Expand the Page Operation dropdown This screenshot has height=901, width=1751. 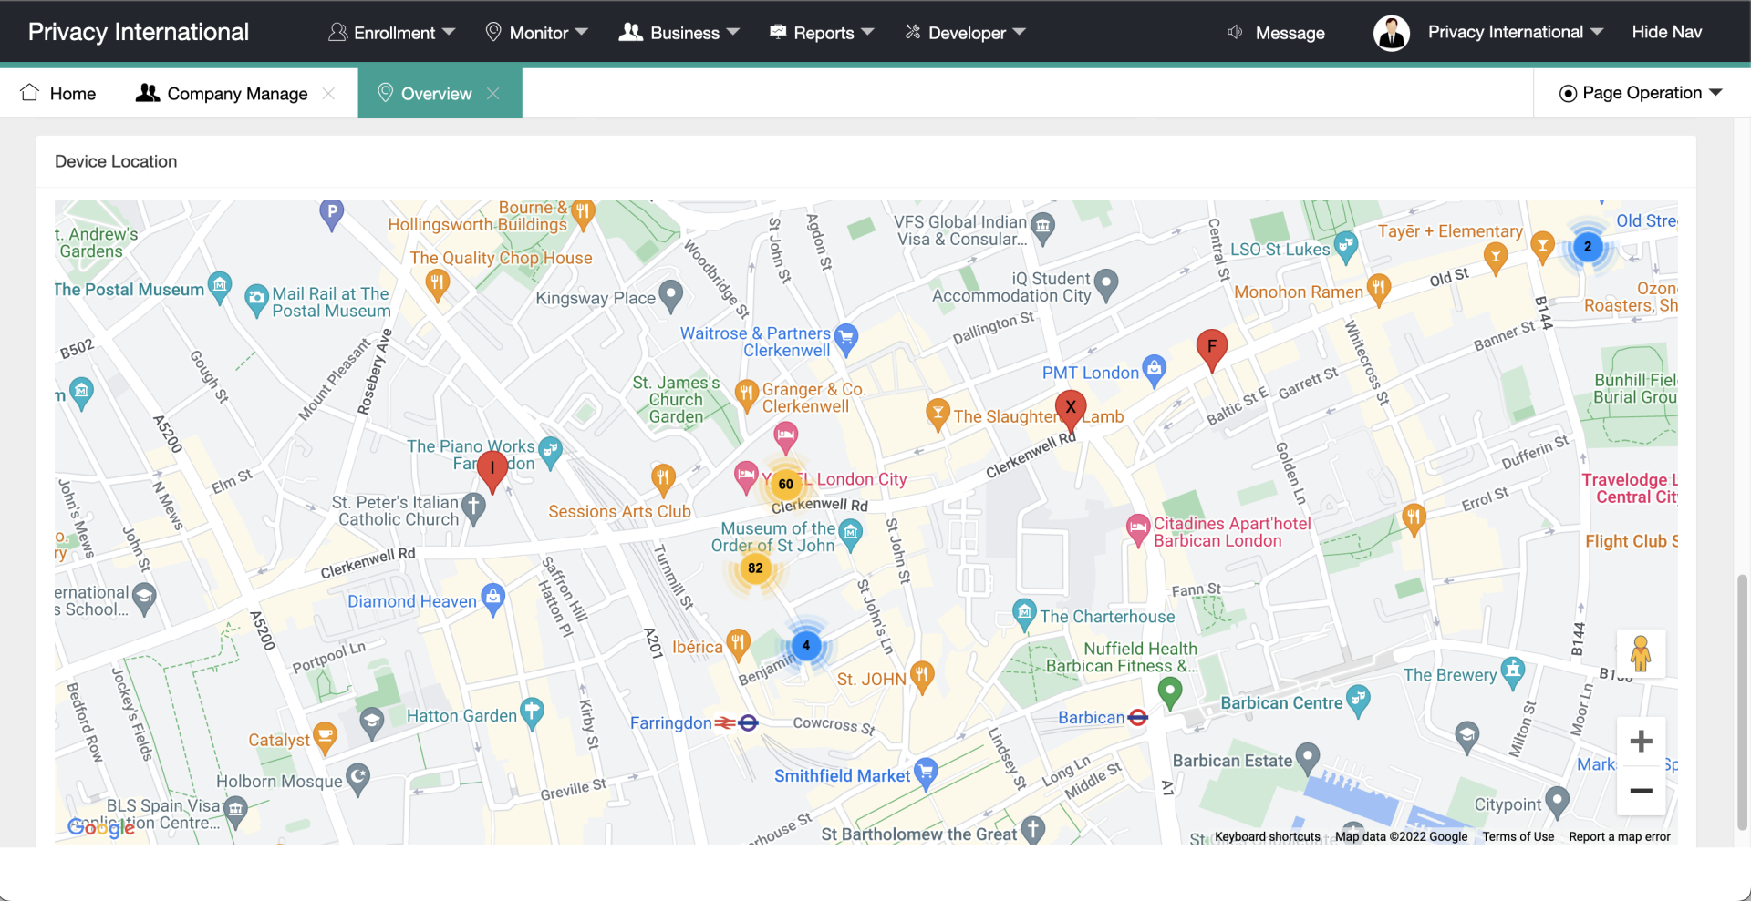click(x=1641, y=93)
